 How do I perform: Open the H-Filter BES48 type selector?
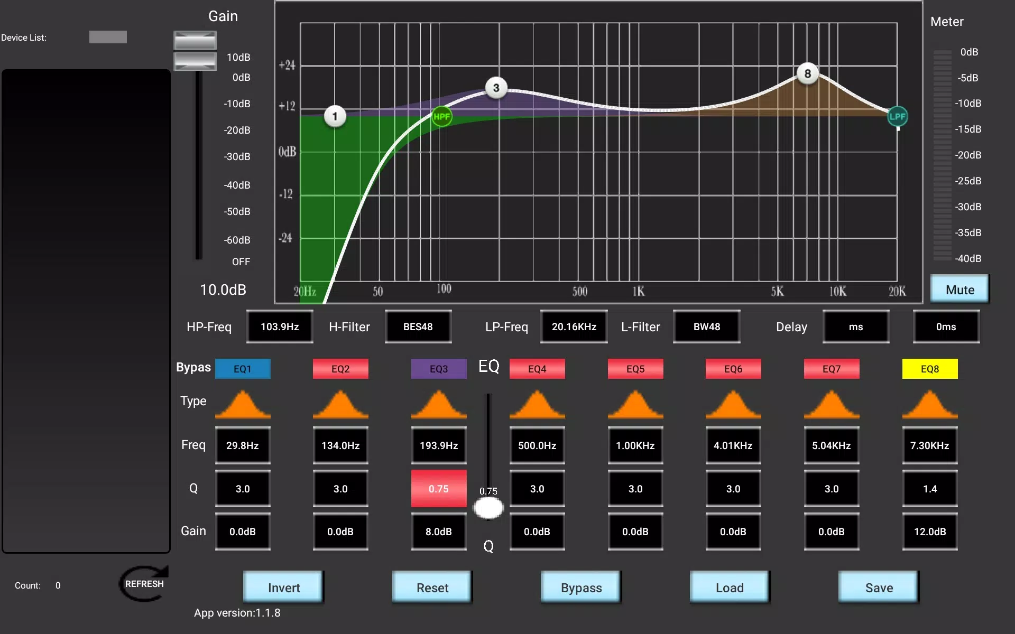click(x=418, y=327)
